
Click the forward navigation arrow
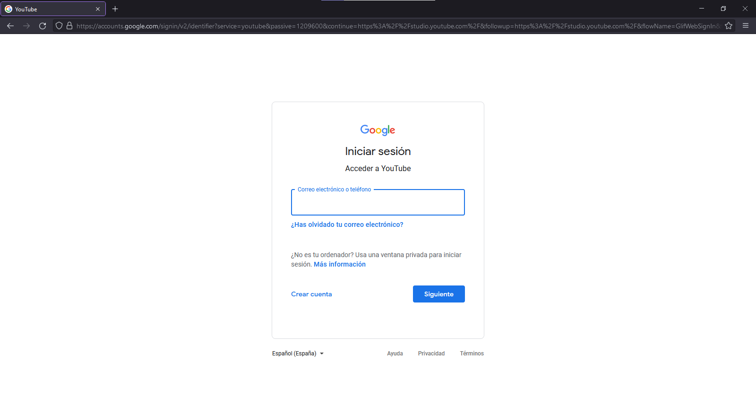coord(26,26)
